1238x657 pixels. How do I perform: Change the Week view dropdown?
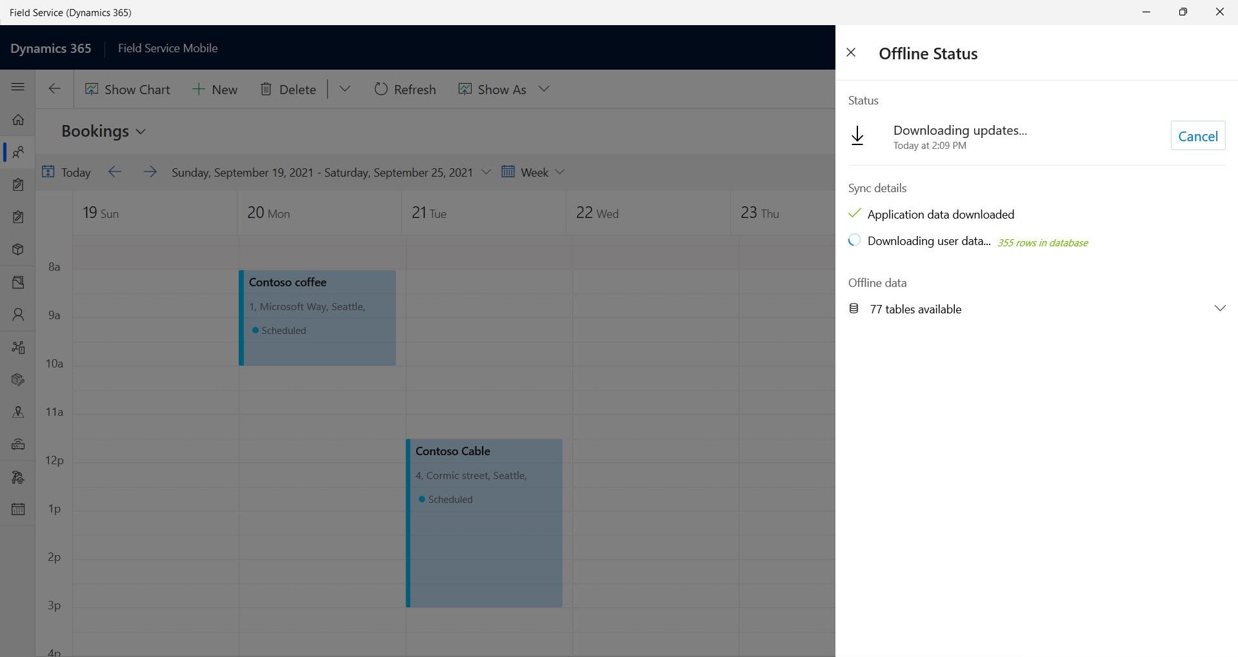coord(533,172)
